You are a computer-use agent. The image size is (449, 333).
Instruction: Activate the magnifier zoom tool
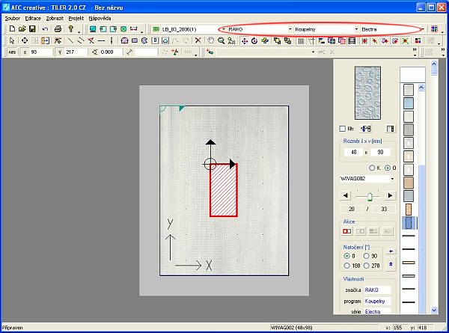pyautogui.click(x=221, y=40)
